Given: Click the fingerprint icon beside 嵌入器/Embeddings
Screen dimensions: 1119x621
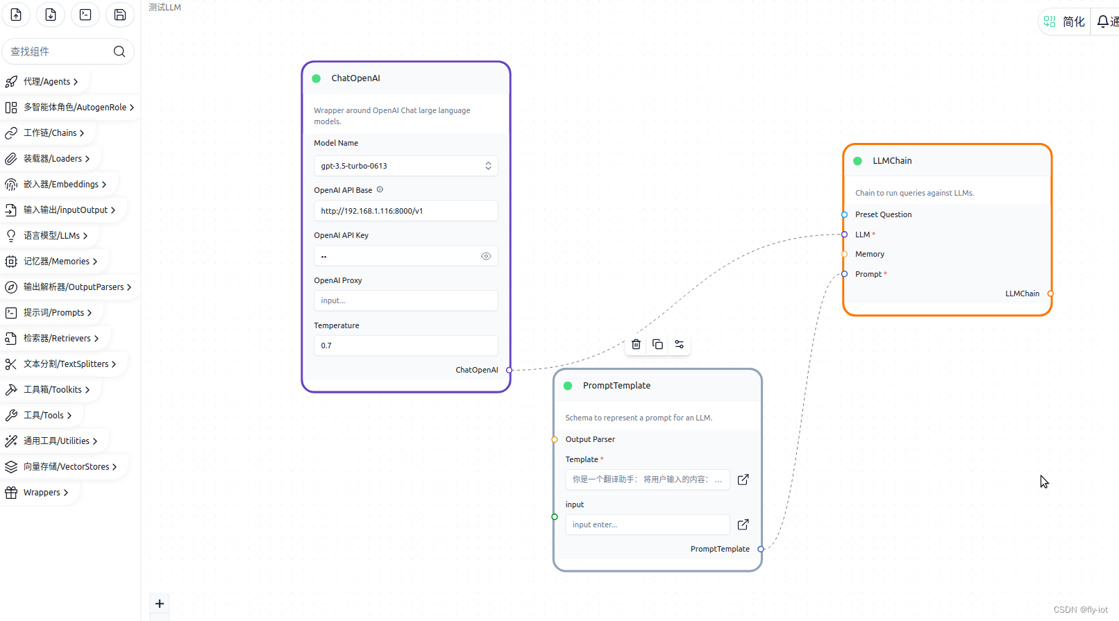Looking at the screenshot, I should click(x=11, y=184).
